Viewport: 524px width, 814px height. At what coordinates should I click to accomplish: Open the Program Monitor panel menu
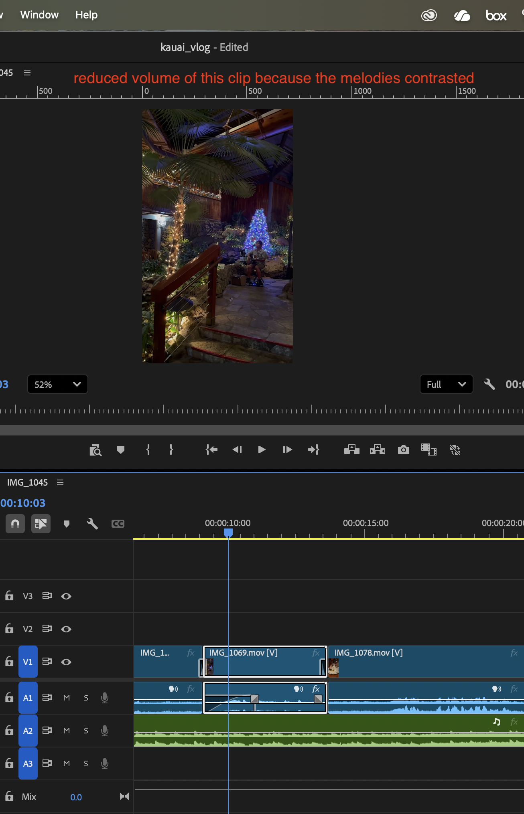point(27,73)
